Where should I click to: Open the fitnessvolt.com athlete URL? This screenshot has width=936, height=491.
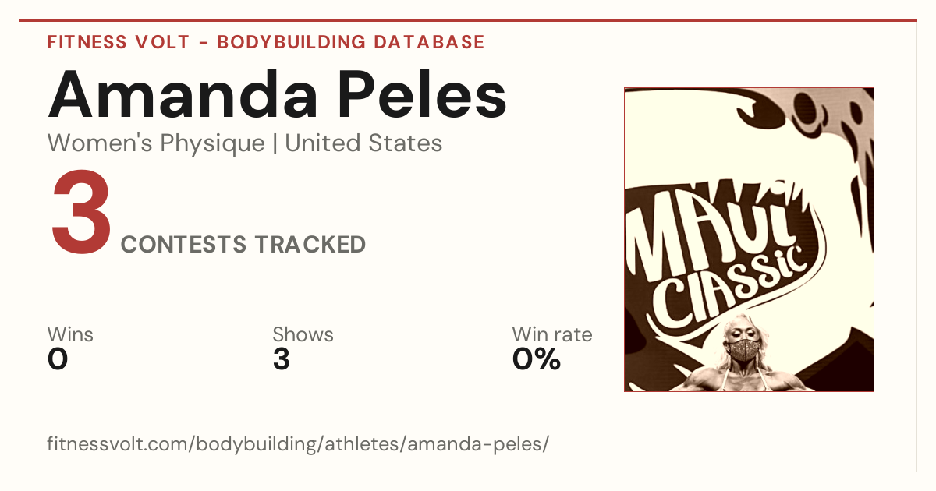coord(298,445)
